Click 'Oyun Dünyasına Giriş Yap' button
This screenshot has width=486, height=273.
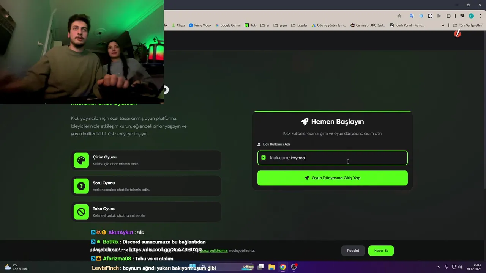tap(333, 178)
